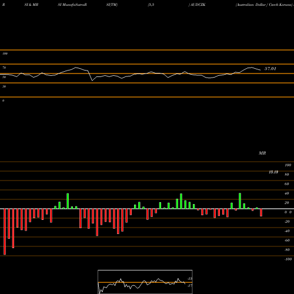Click the MR axis label -100

[x=288, y=259]
